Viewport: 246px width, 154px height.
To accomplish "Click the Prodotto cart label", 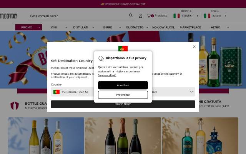I will (161, 16).
